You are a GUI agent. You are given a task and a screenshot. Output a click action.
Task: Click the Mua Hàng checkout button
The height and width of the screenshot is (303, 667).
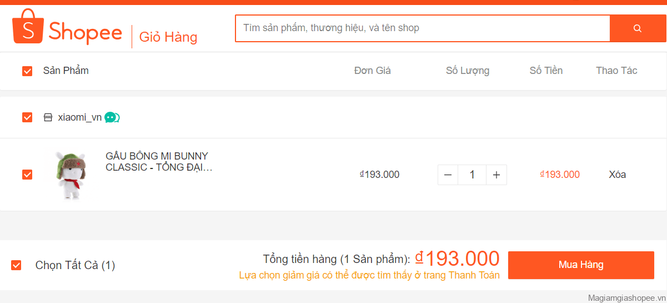point(581,265)
